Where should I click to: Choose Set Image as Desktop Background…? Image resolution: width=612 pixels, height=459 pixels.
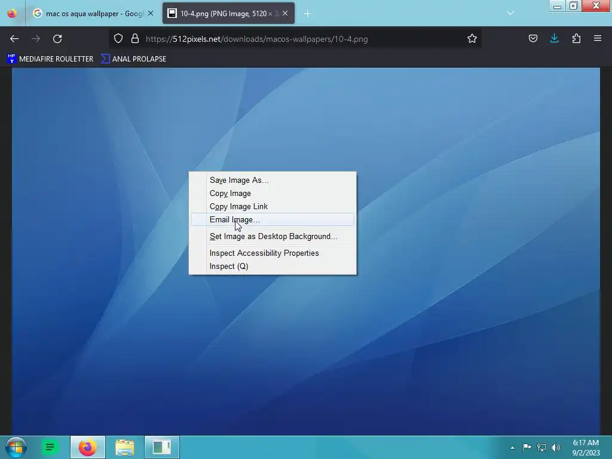pos(273,237)
